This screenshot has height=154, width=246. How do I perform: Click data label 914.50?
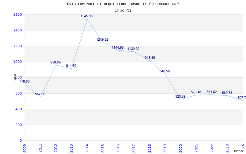click(x=71, y=66)
